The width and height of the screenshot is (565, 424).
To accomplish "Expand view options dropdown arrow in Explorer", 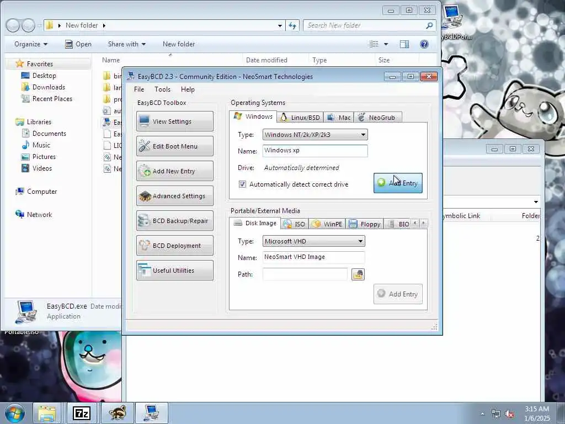I will tap(386, 44).
